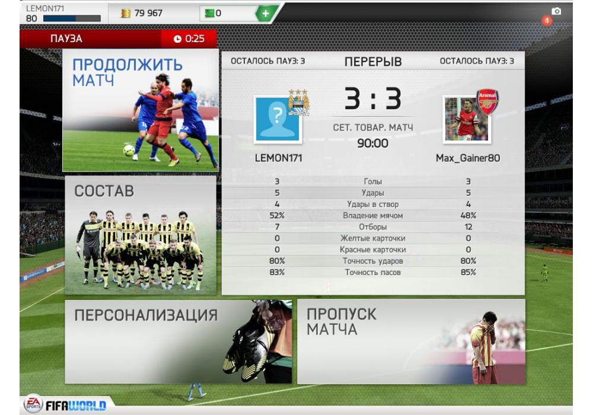593x415 pixels.
Task: Open the Состав squad tile
Action: pyautogui.click(x=141, y=235)
